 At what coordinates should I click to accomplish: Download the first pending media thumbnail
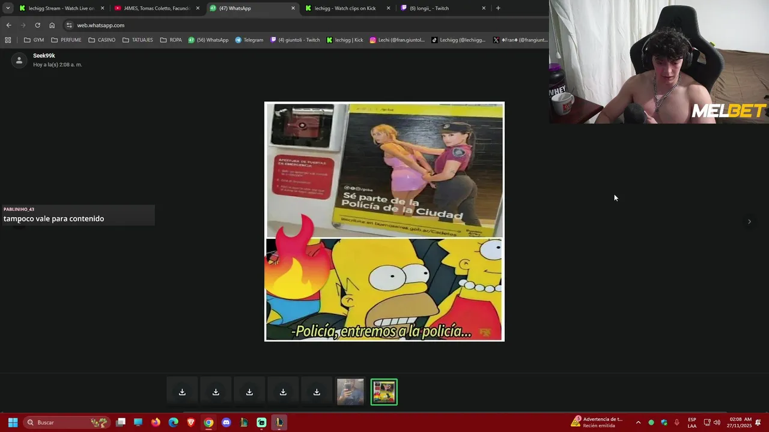(x=182, y=392)
